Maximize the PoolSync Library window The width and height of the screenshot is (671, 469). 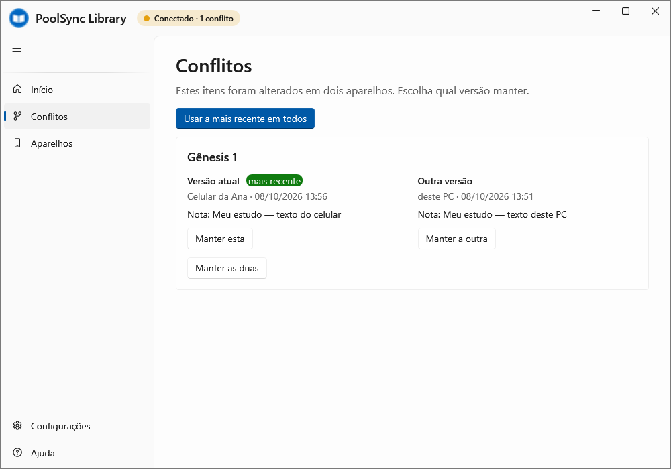pos(625,11)
